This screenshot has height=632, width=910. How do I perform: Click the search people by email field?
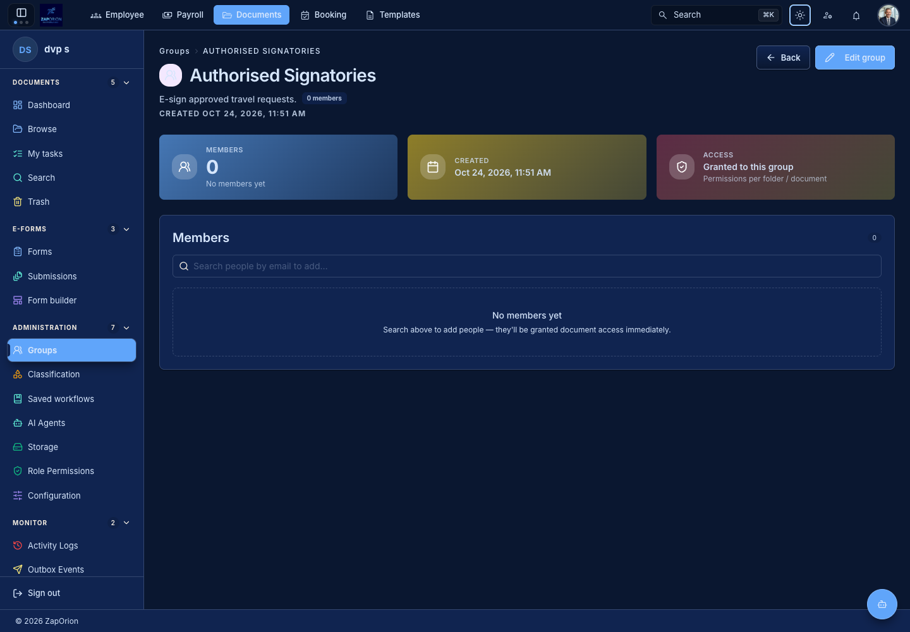click(x=527, y=266)
